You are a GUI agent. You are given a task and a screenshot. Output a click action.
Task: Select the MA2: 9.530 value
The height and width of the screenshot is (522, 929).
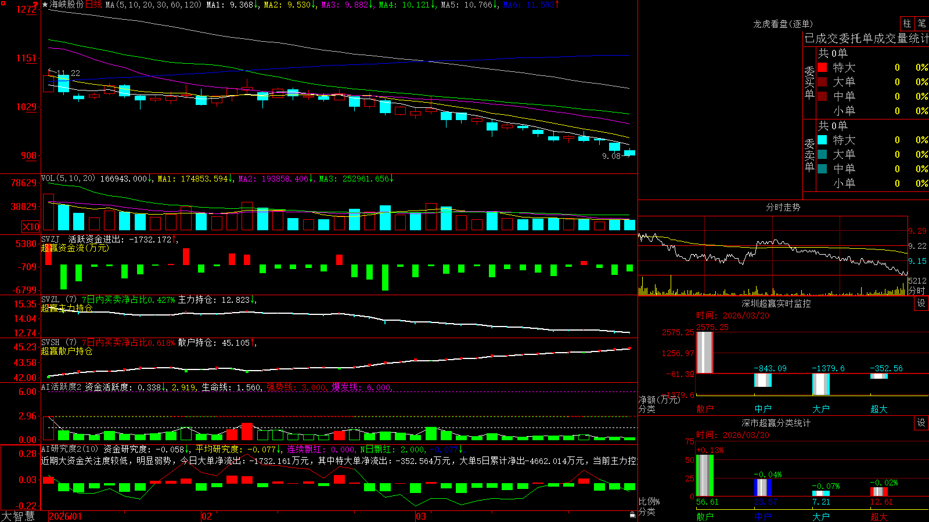coord(290,5)
